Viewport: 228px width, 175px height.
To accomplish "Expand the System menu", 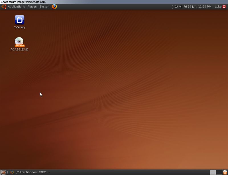I will pyautogui.click(x=45, y=7).
